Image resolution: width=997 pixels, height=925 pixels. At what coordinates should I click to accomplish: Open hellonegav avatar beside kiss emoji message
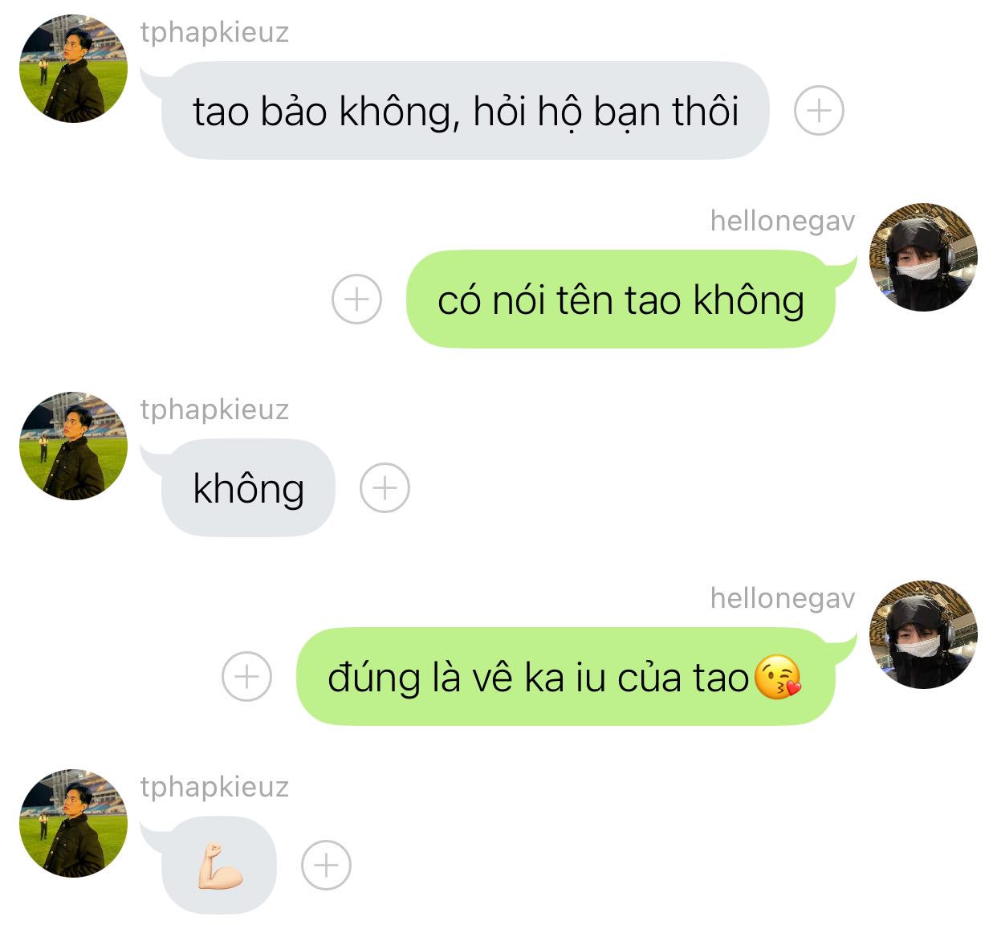click(x=924, y=634)
